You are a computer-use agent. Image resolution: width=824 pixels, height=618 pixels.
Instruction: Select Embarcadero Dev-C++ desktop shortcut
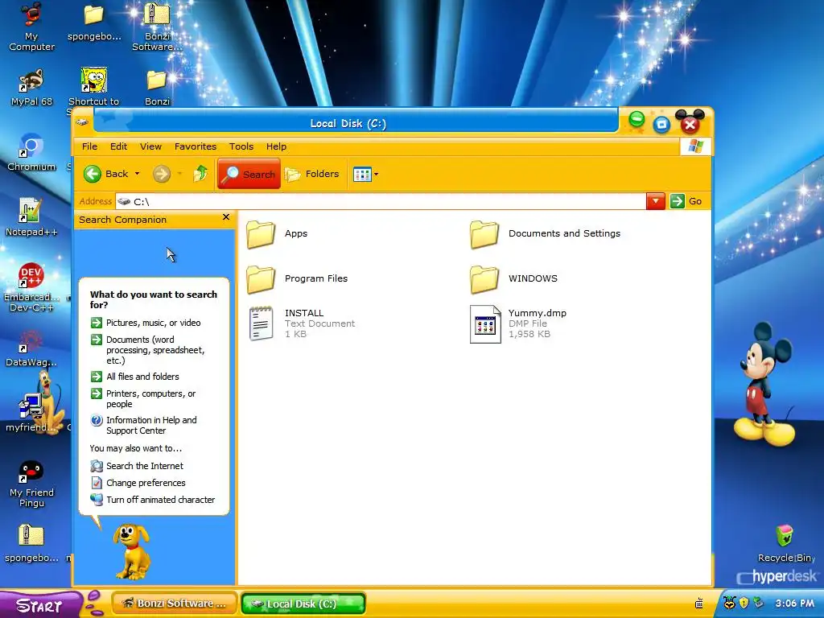pyautogui.click(x=31, y=287)
